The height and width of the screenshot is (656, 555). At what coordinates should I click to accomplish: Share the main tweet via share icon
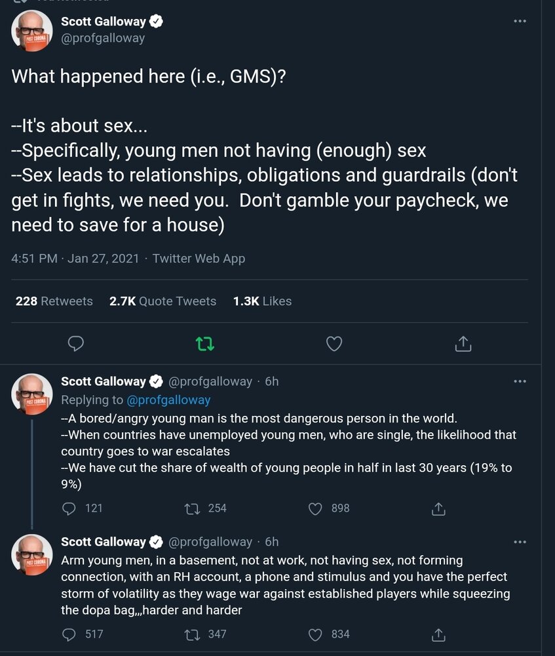463,344
